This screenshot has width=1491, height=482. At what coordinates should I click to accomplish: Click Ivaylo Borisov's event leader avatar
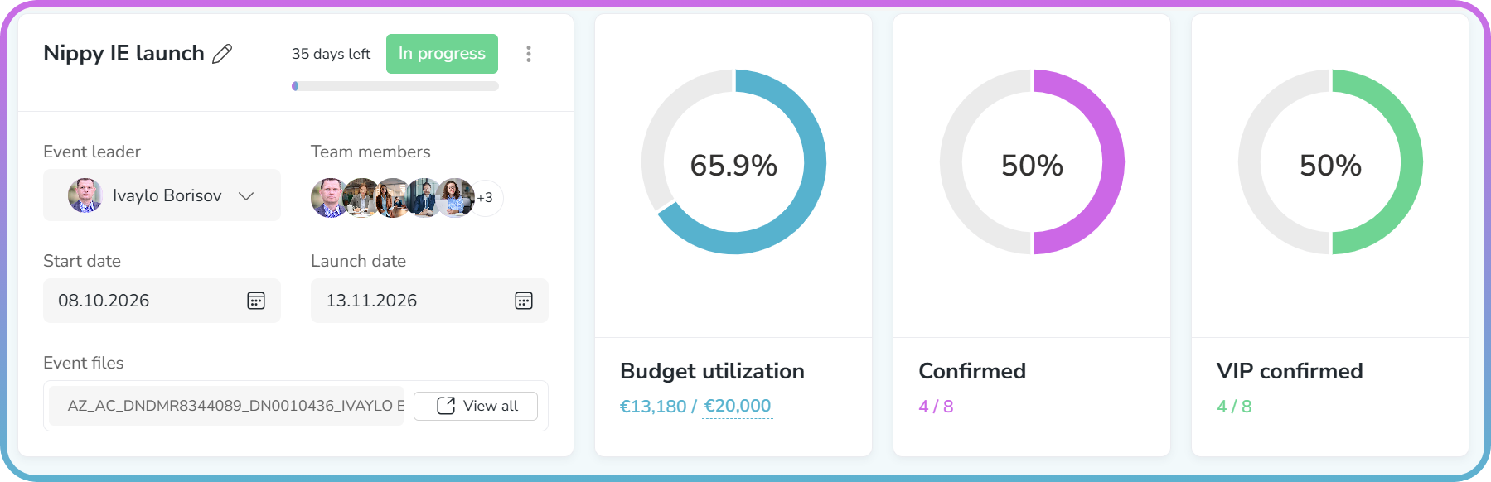click(85, 195)
